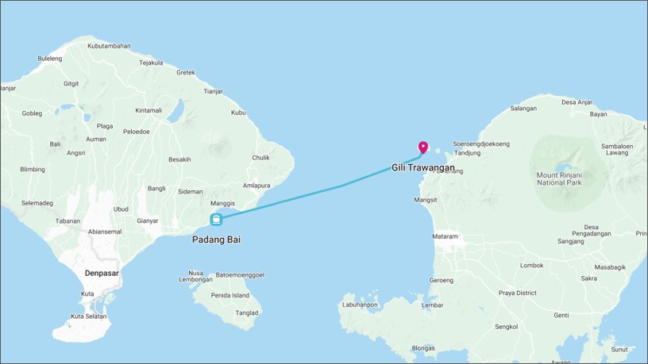The width and height of the screenshot is (648, 364).
Task: Click the Tandjung label on Lombok
Action: [x=468, y=153]
